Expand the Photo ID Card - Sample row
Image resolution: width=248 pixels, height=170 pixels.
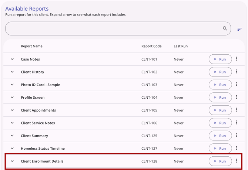(x=12, y=85)
